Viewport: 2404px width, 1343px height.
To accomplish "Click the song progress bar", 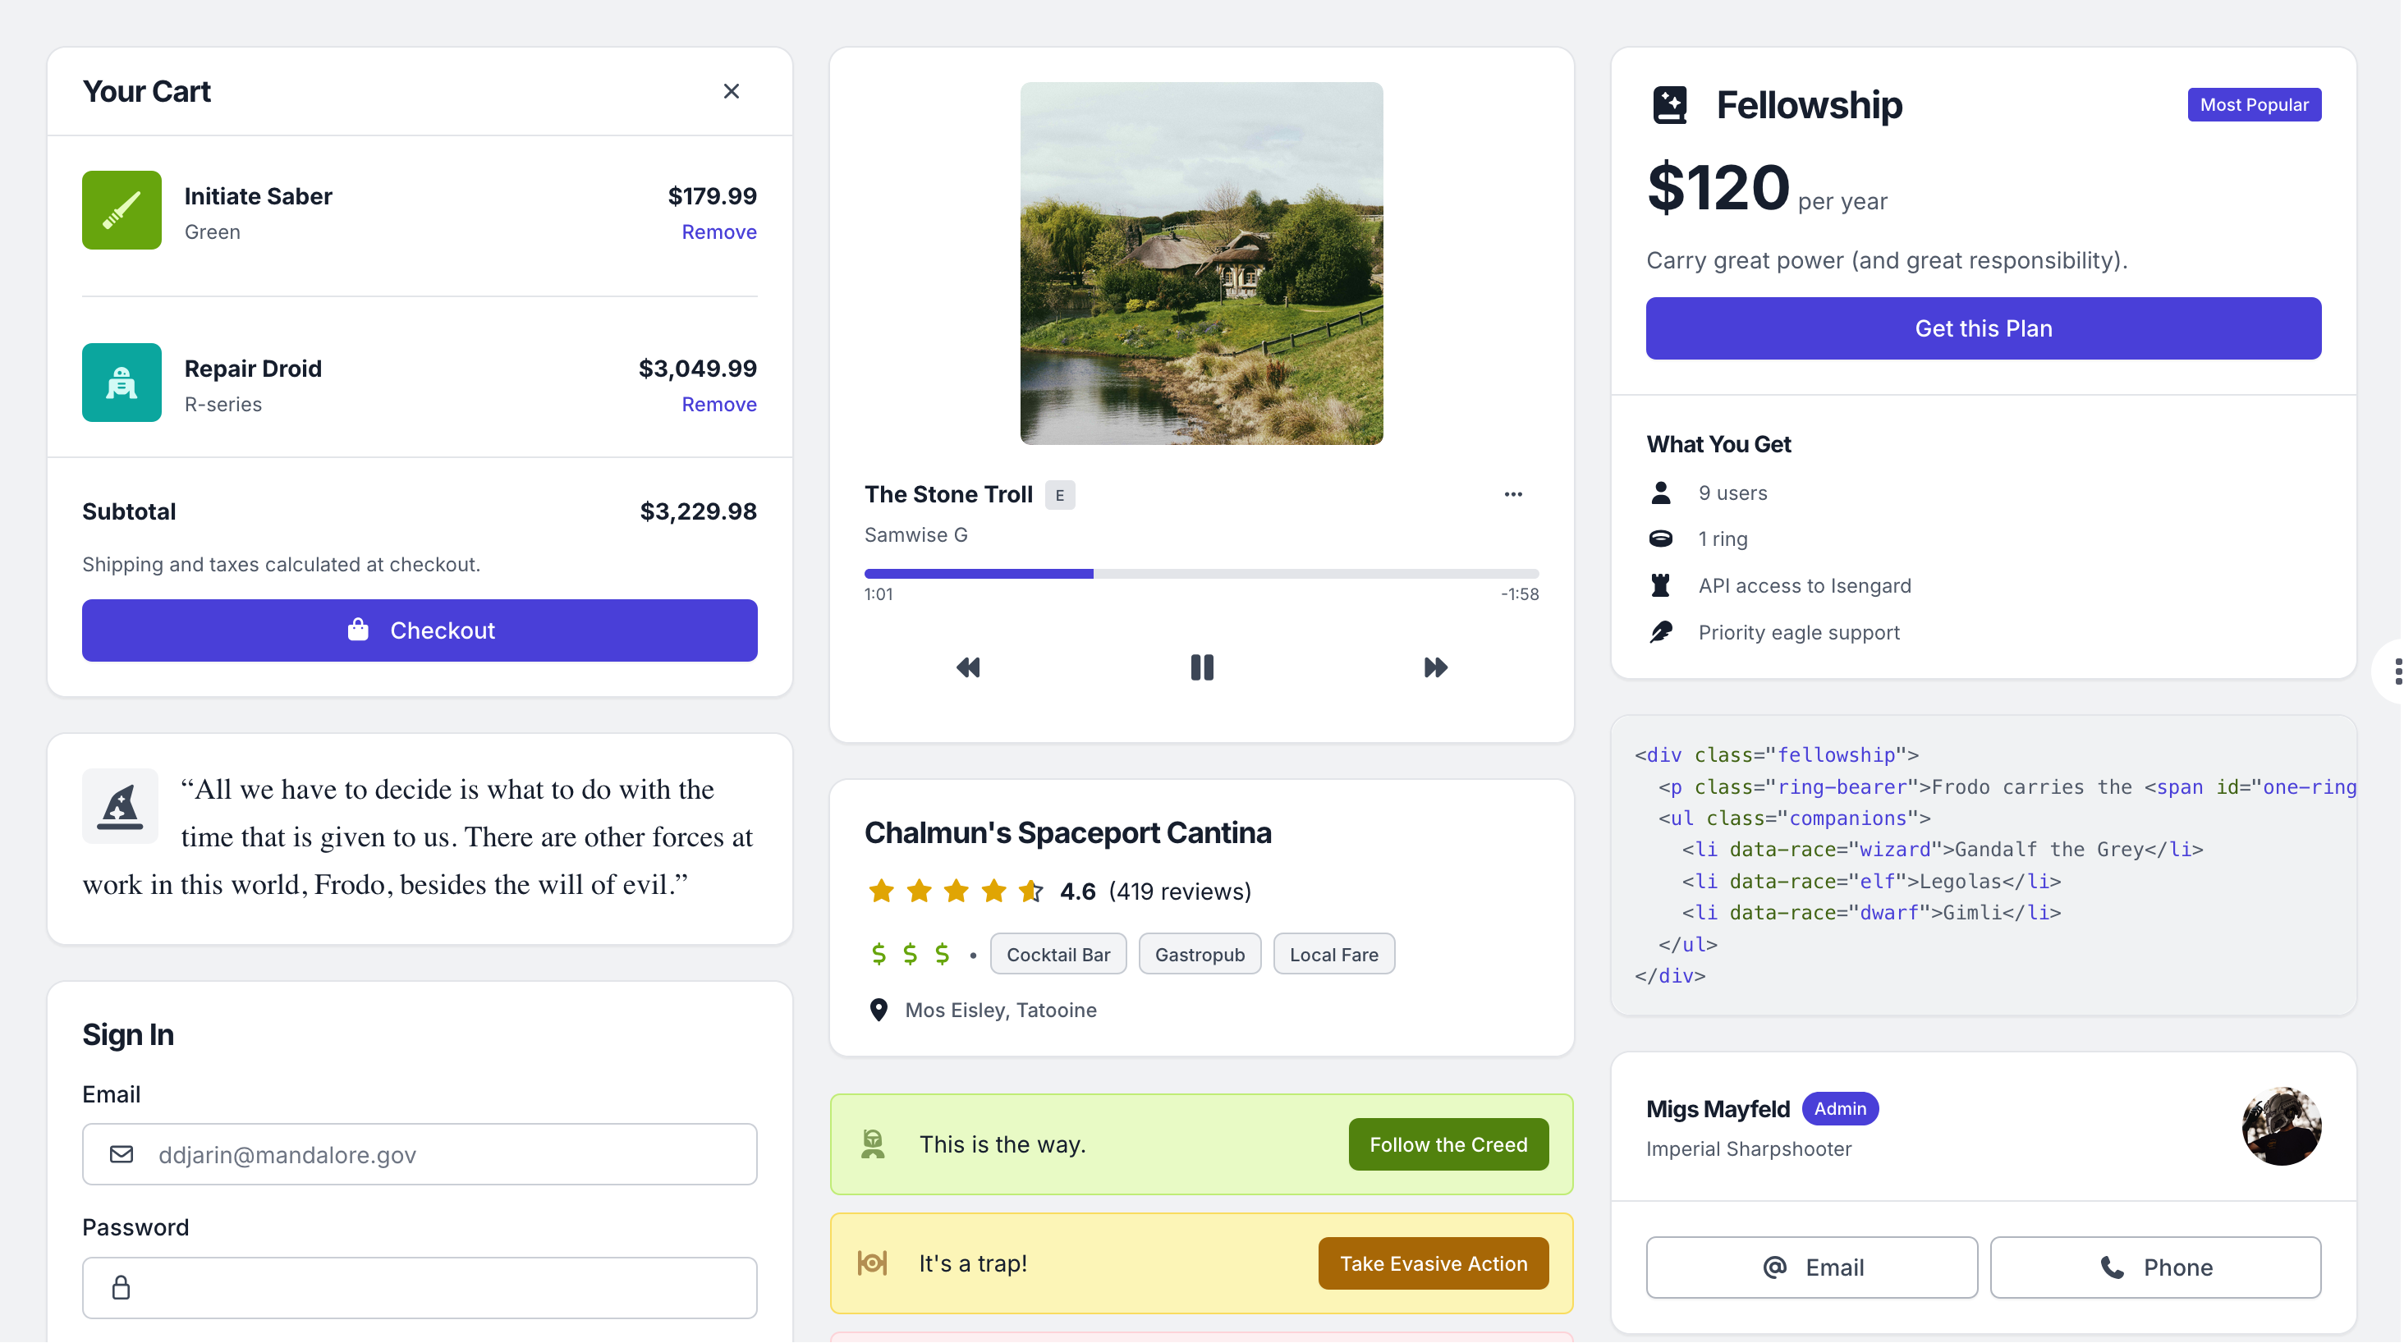I will tap(1201, 574).
